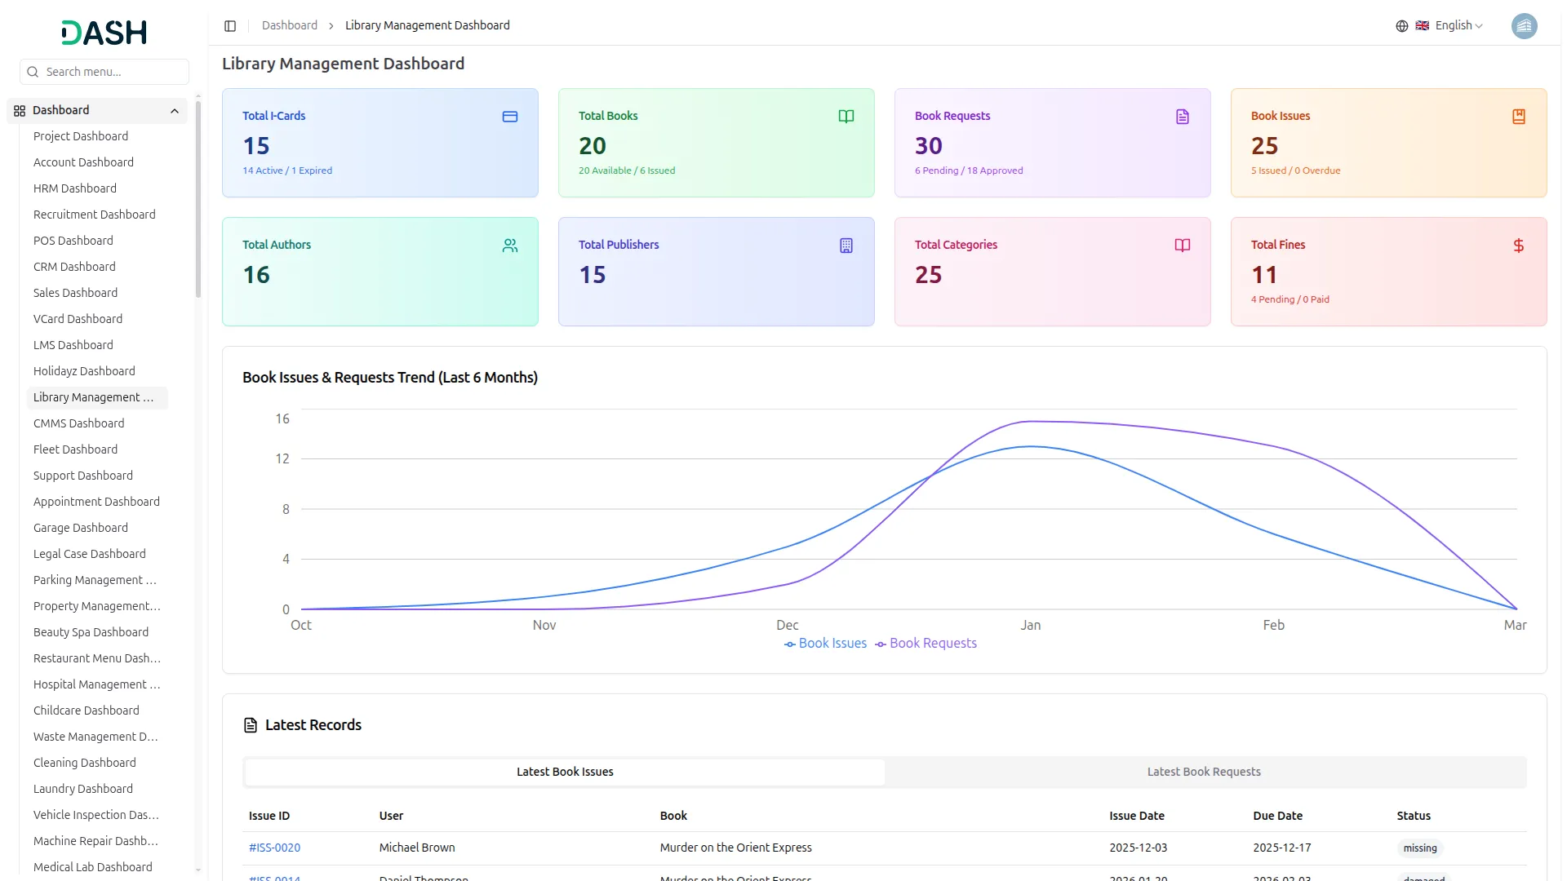Click the Michael Brown user cell
The width and height of the screenshot is (1567, 881).
(x=417, y=848)
